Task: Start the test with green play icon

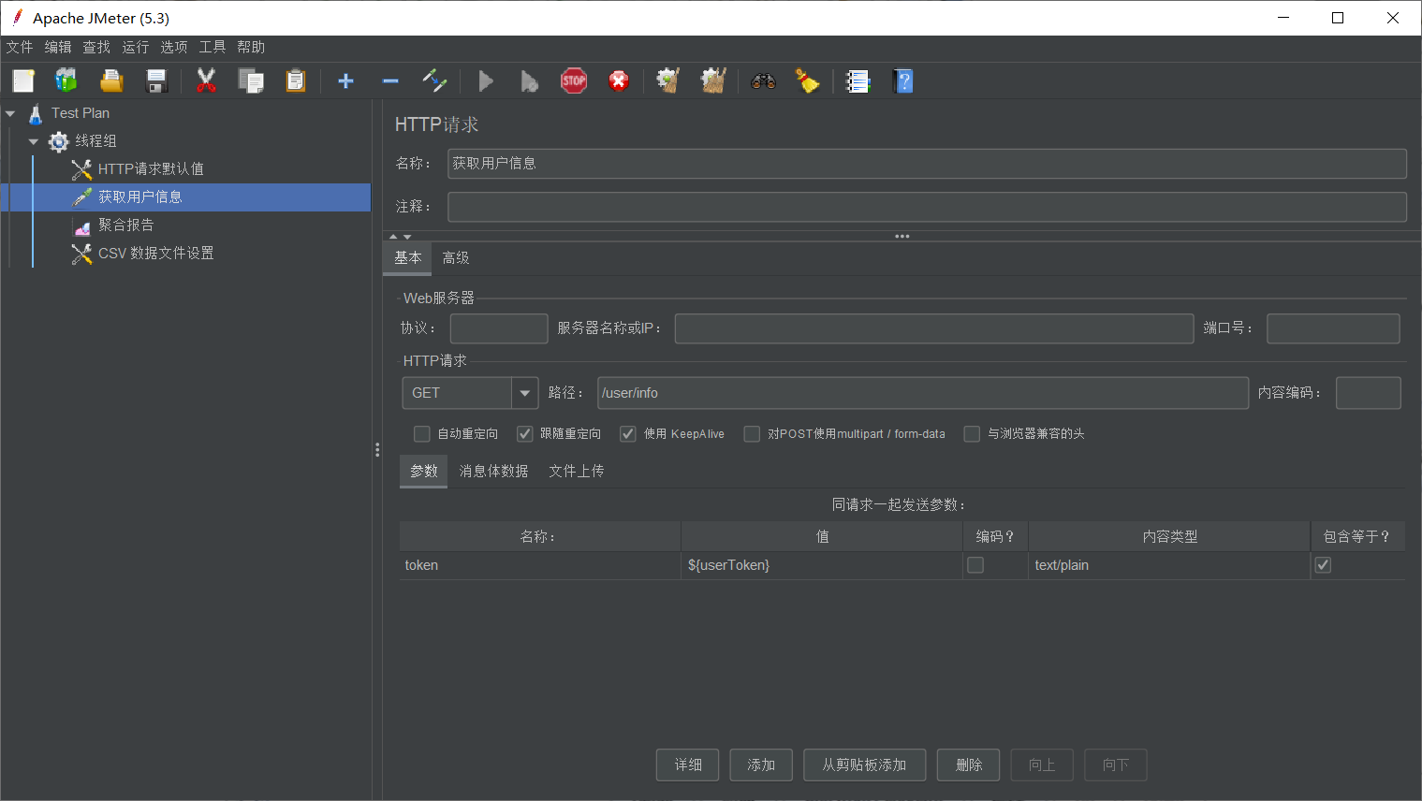Action: coord(486,81)
